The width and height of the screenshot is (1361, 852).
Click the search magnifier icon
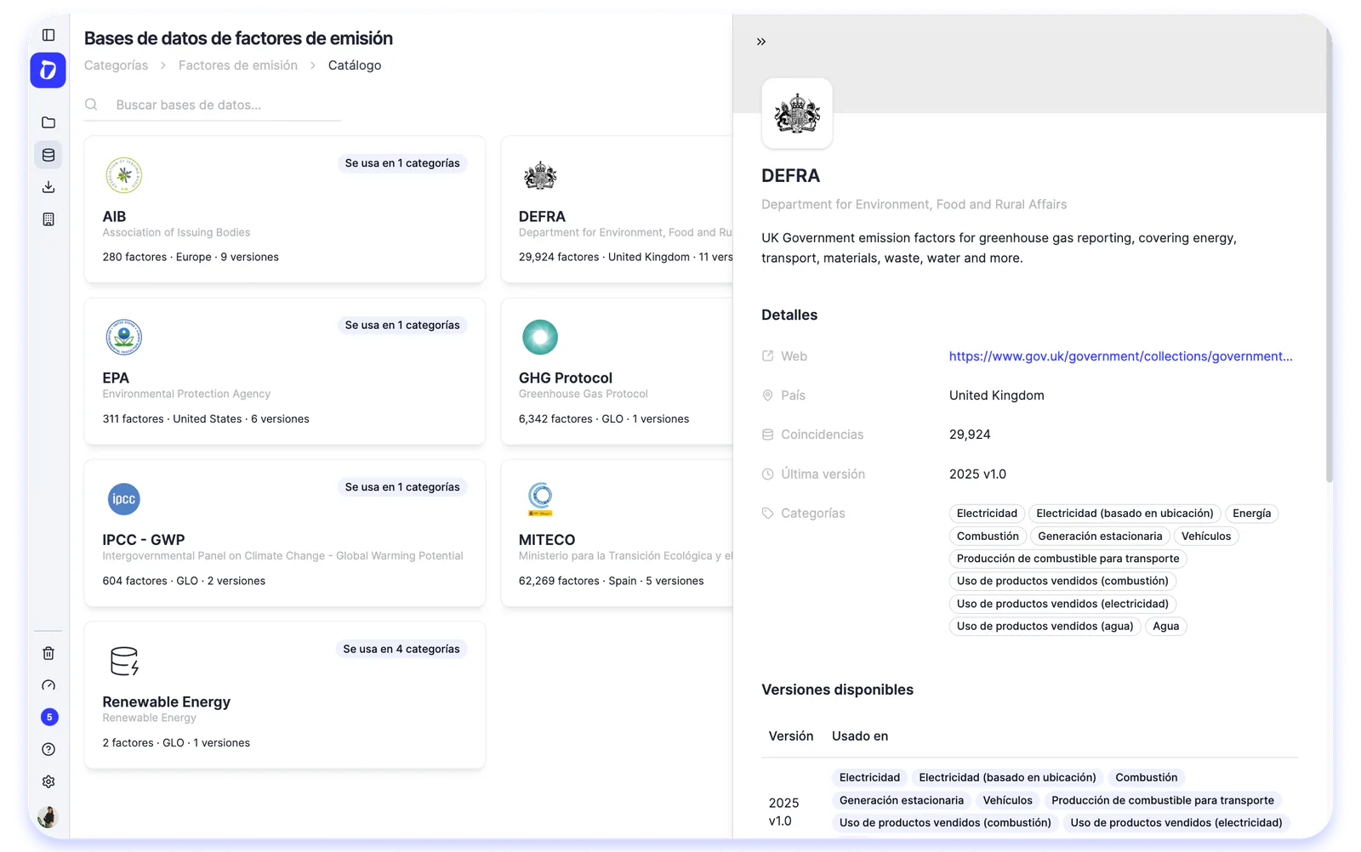coord(91,105)
